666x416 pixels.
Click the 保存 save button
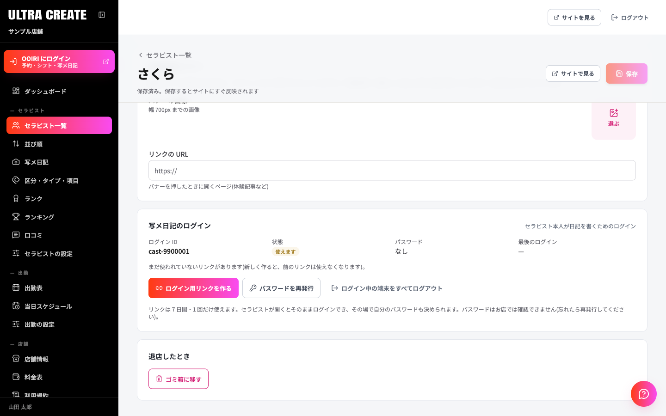[627, 73]
